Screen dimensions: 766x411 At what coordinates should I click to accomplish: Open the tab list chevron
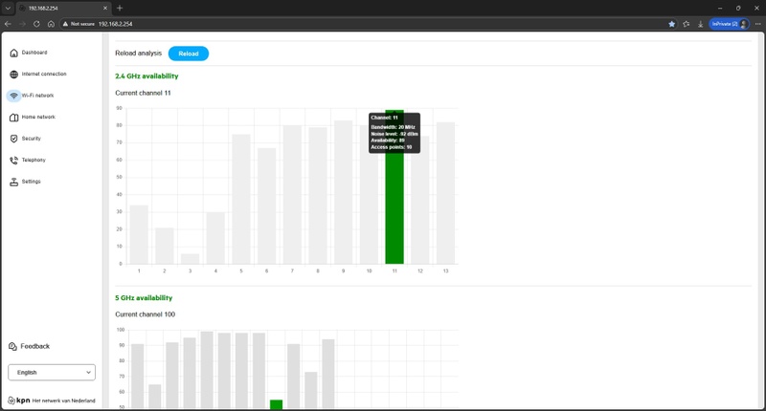click(8, 8)
